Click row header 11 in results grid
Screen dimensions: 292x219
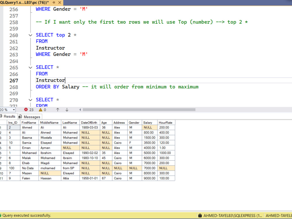pyautogui.click(x=3, y=178)
